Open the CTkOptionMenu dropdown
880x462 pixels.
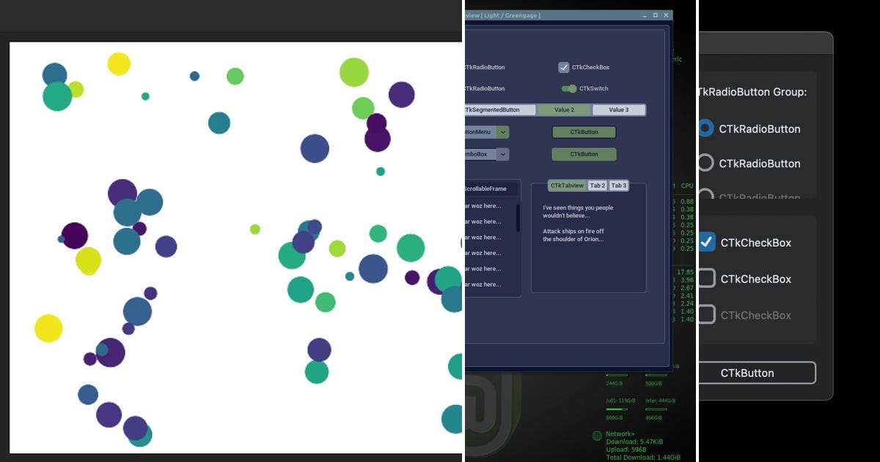pyautogui.click(x=503, y=132)
